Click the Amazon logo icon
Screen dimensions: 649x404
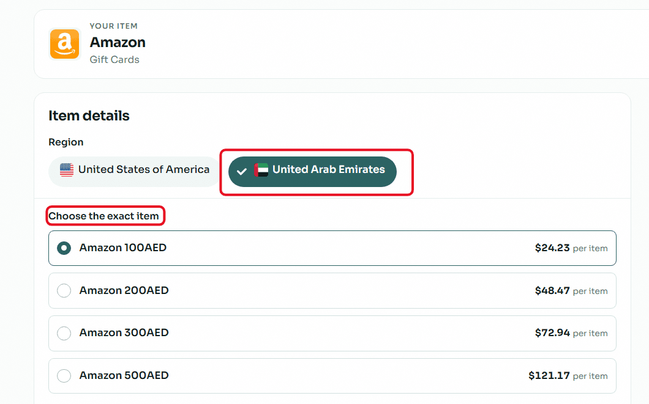click(x=64, y=44)
